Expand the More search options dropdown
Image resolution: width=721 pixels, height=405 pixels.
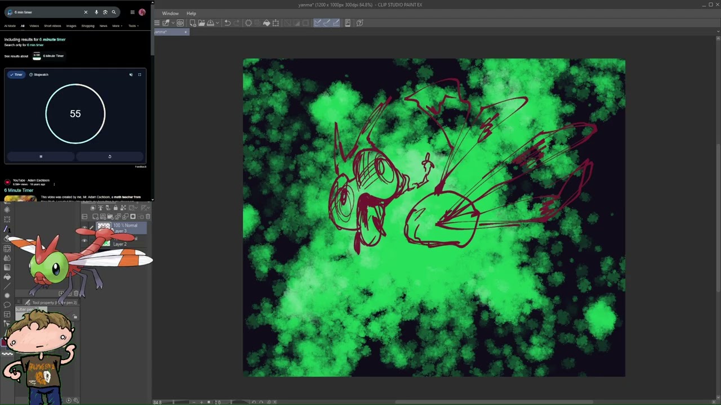pyautogui.click(x=117, y=26)
